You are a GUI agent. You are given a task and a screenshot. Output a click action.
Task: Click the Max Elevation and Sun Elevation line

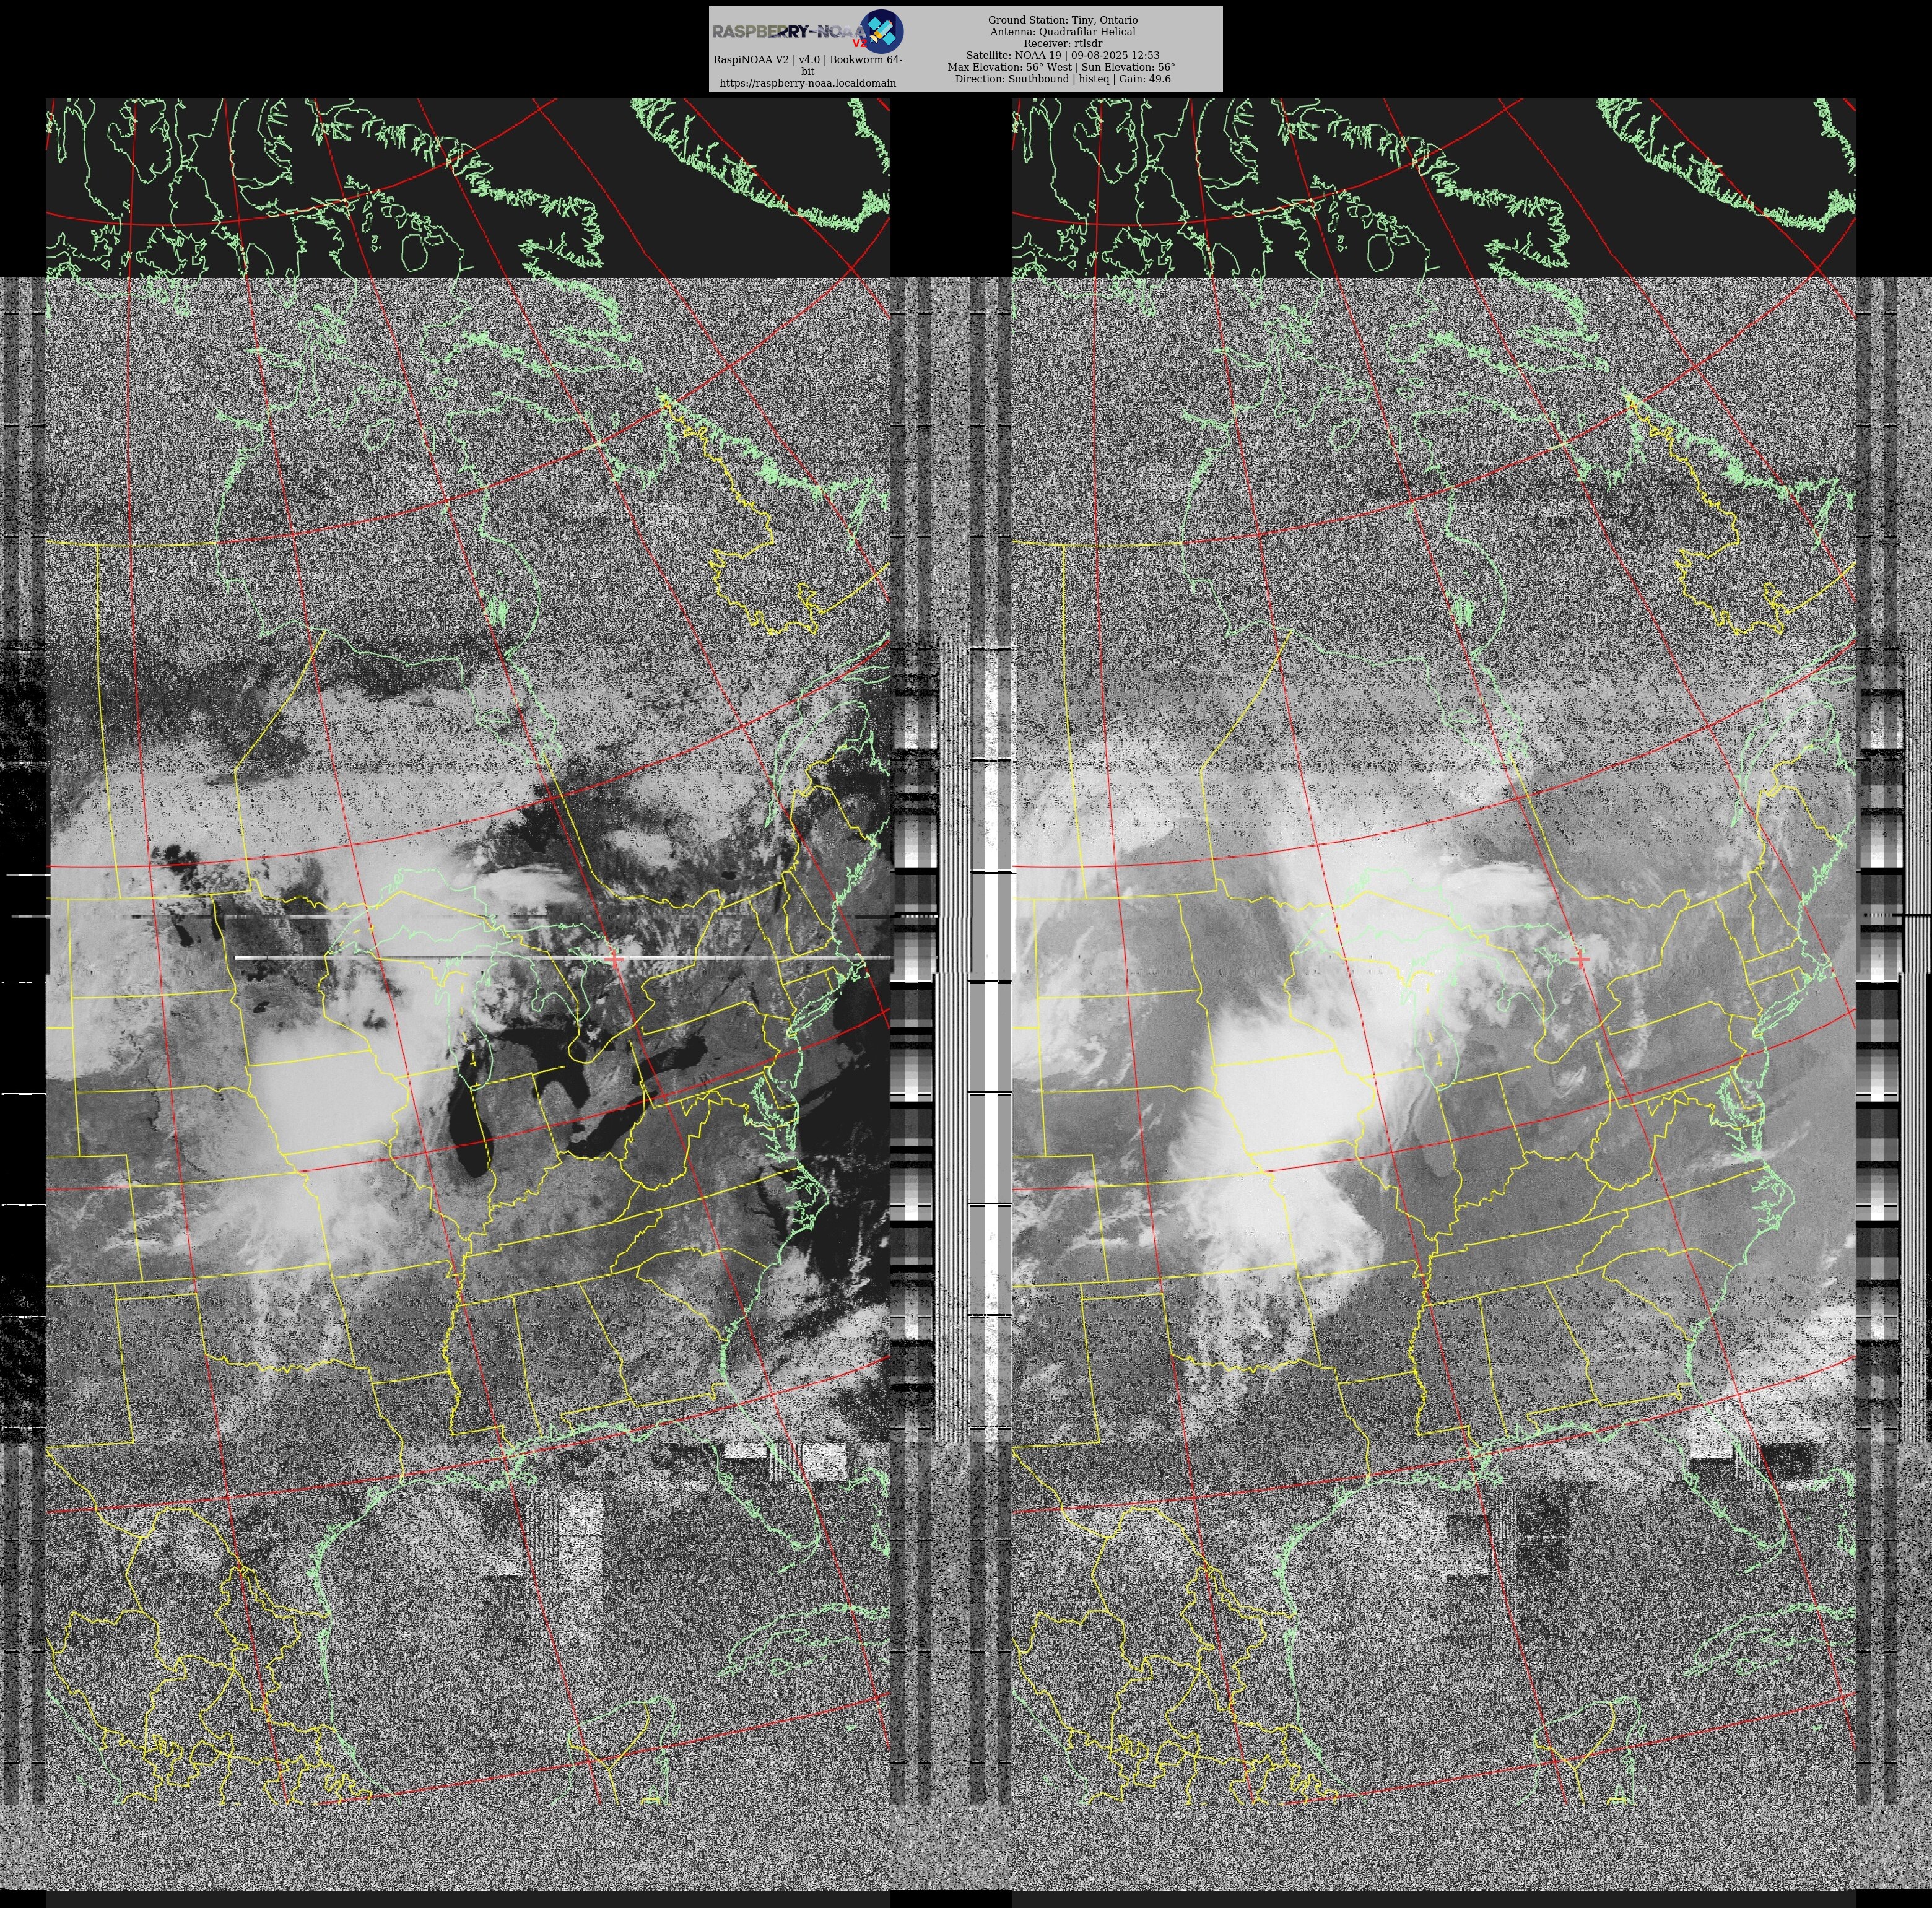click(1062, 67)
